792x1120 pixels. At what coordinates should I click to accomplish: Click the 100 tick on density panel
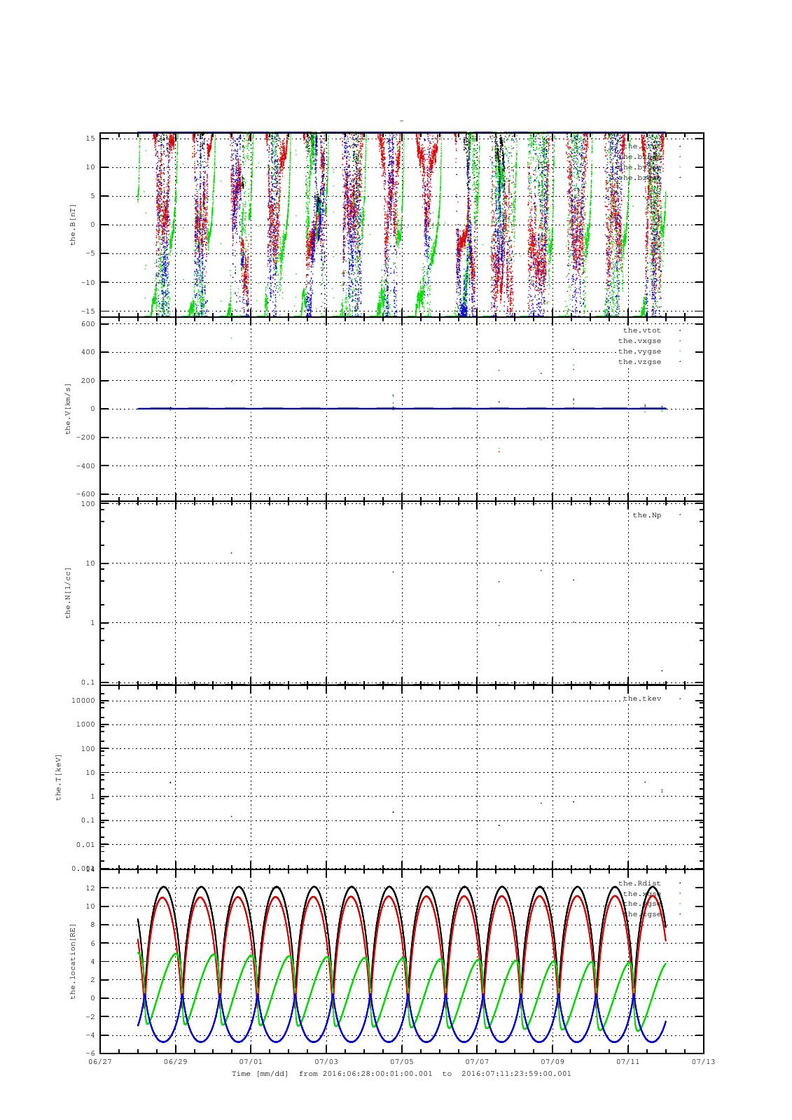(x=88, y=504)
